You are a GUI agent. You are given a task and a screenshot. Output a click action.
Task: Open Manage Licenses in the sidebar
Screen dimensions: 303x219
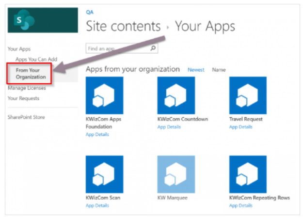[27, 88]
